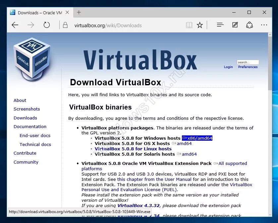This screenshot has height=223, width=278.
Task: Click text VirtualBox platform packages
Action: (x=117, y=128)
